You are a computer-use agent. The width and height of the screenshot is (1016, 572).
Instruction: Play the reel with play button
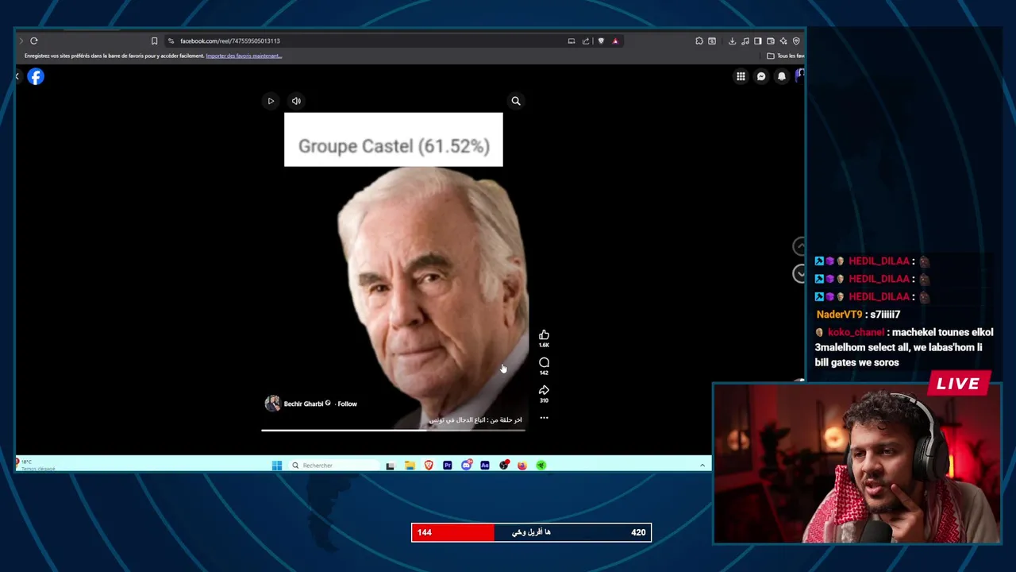tap(271, 101)
